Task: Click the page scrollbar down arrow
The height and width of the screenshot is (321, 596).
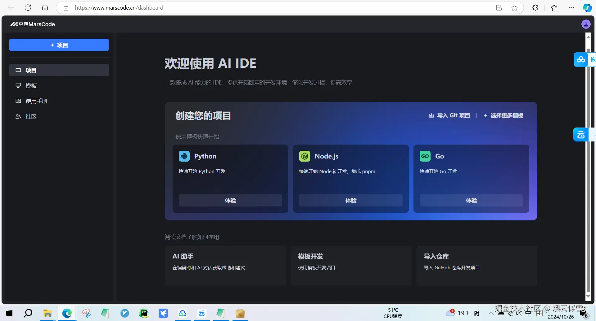Action: 588,297
